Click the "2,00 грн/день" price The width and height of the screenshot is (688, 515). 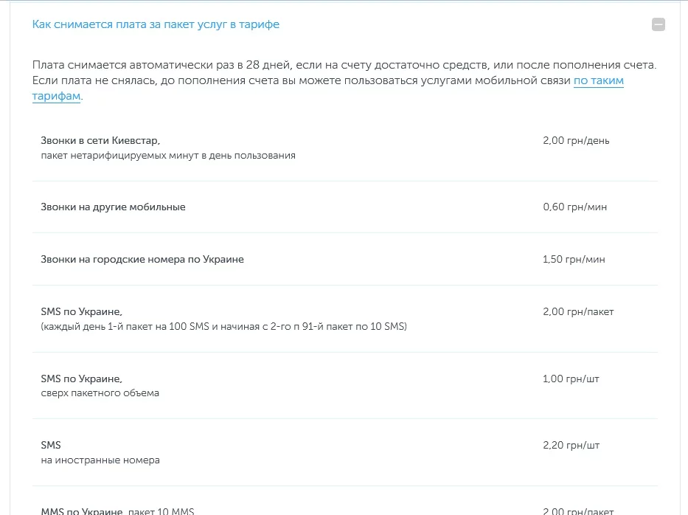click(576, 140)
